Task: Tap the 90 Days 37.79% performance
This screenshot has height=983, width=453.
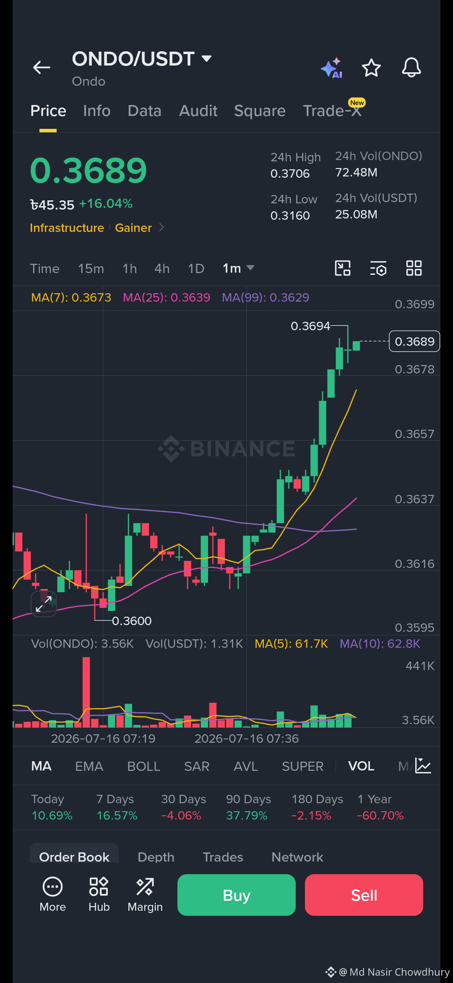Action: 248,807
